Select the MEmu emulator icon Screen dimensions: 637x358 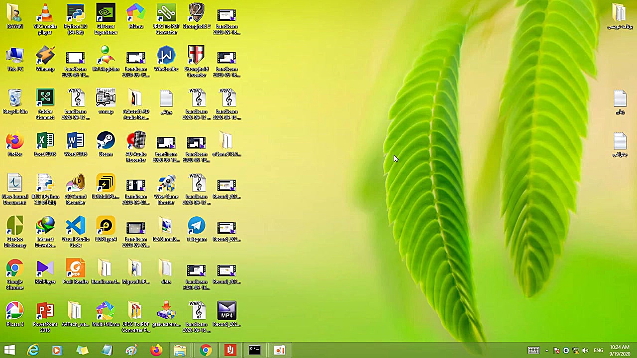136,17
